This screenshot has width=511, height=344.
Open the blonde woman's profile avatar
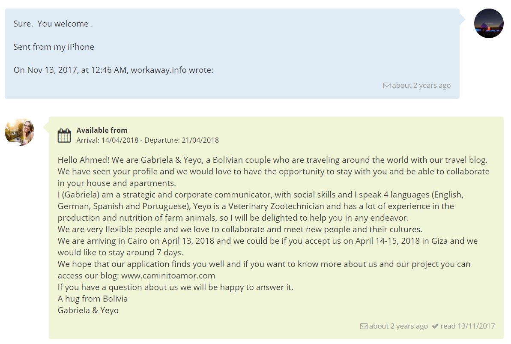click(x=19, y=132)
